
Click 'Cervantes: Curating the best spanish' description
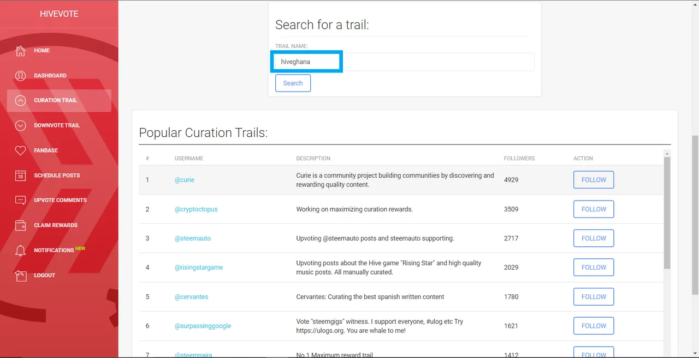coord(370,297)
